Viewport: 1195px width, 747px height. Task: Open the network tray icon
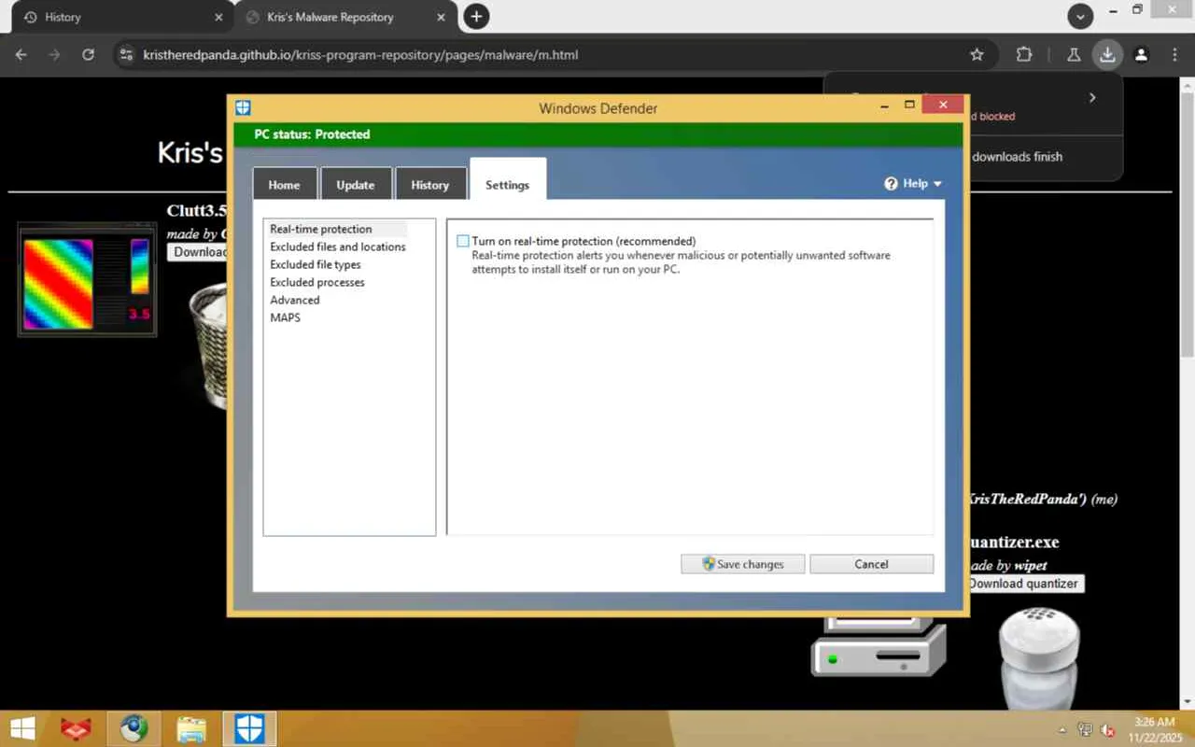(1085, 729)
